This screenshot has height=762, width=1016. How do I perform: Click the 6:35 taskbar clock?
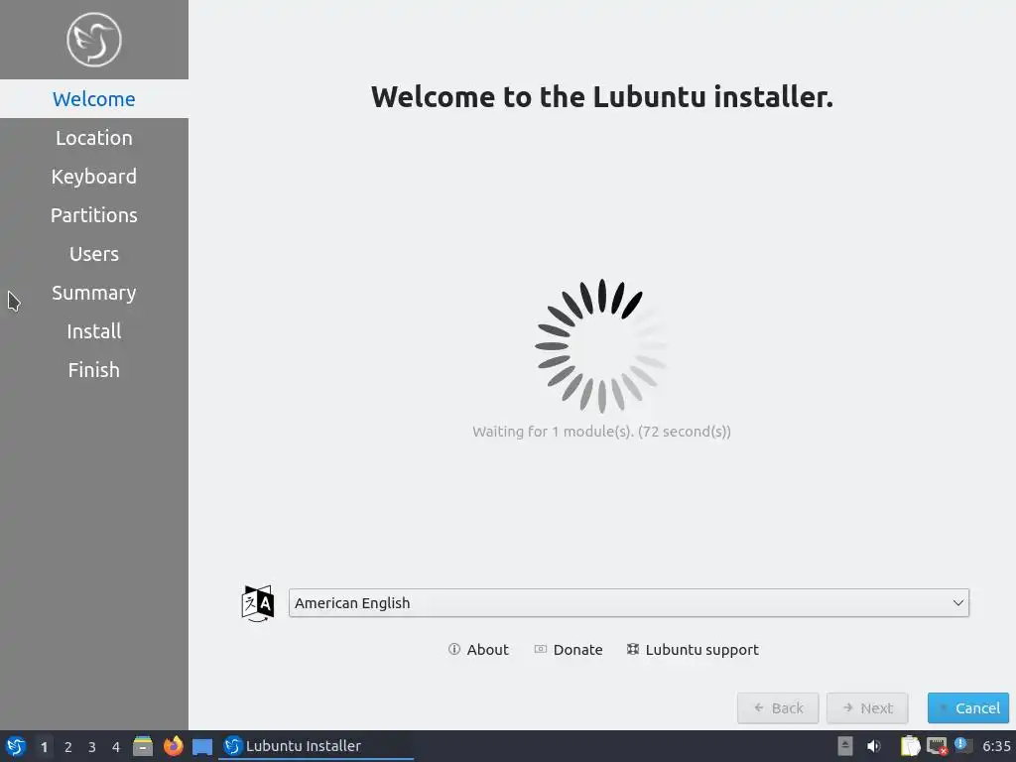[996, 746]
